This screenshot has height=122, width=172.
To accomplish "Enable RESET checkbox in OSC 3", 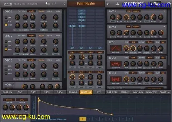I will [6, 73].
